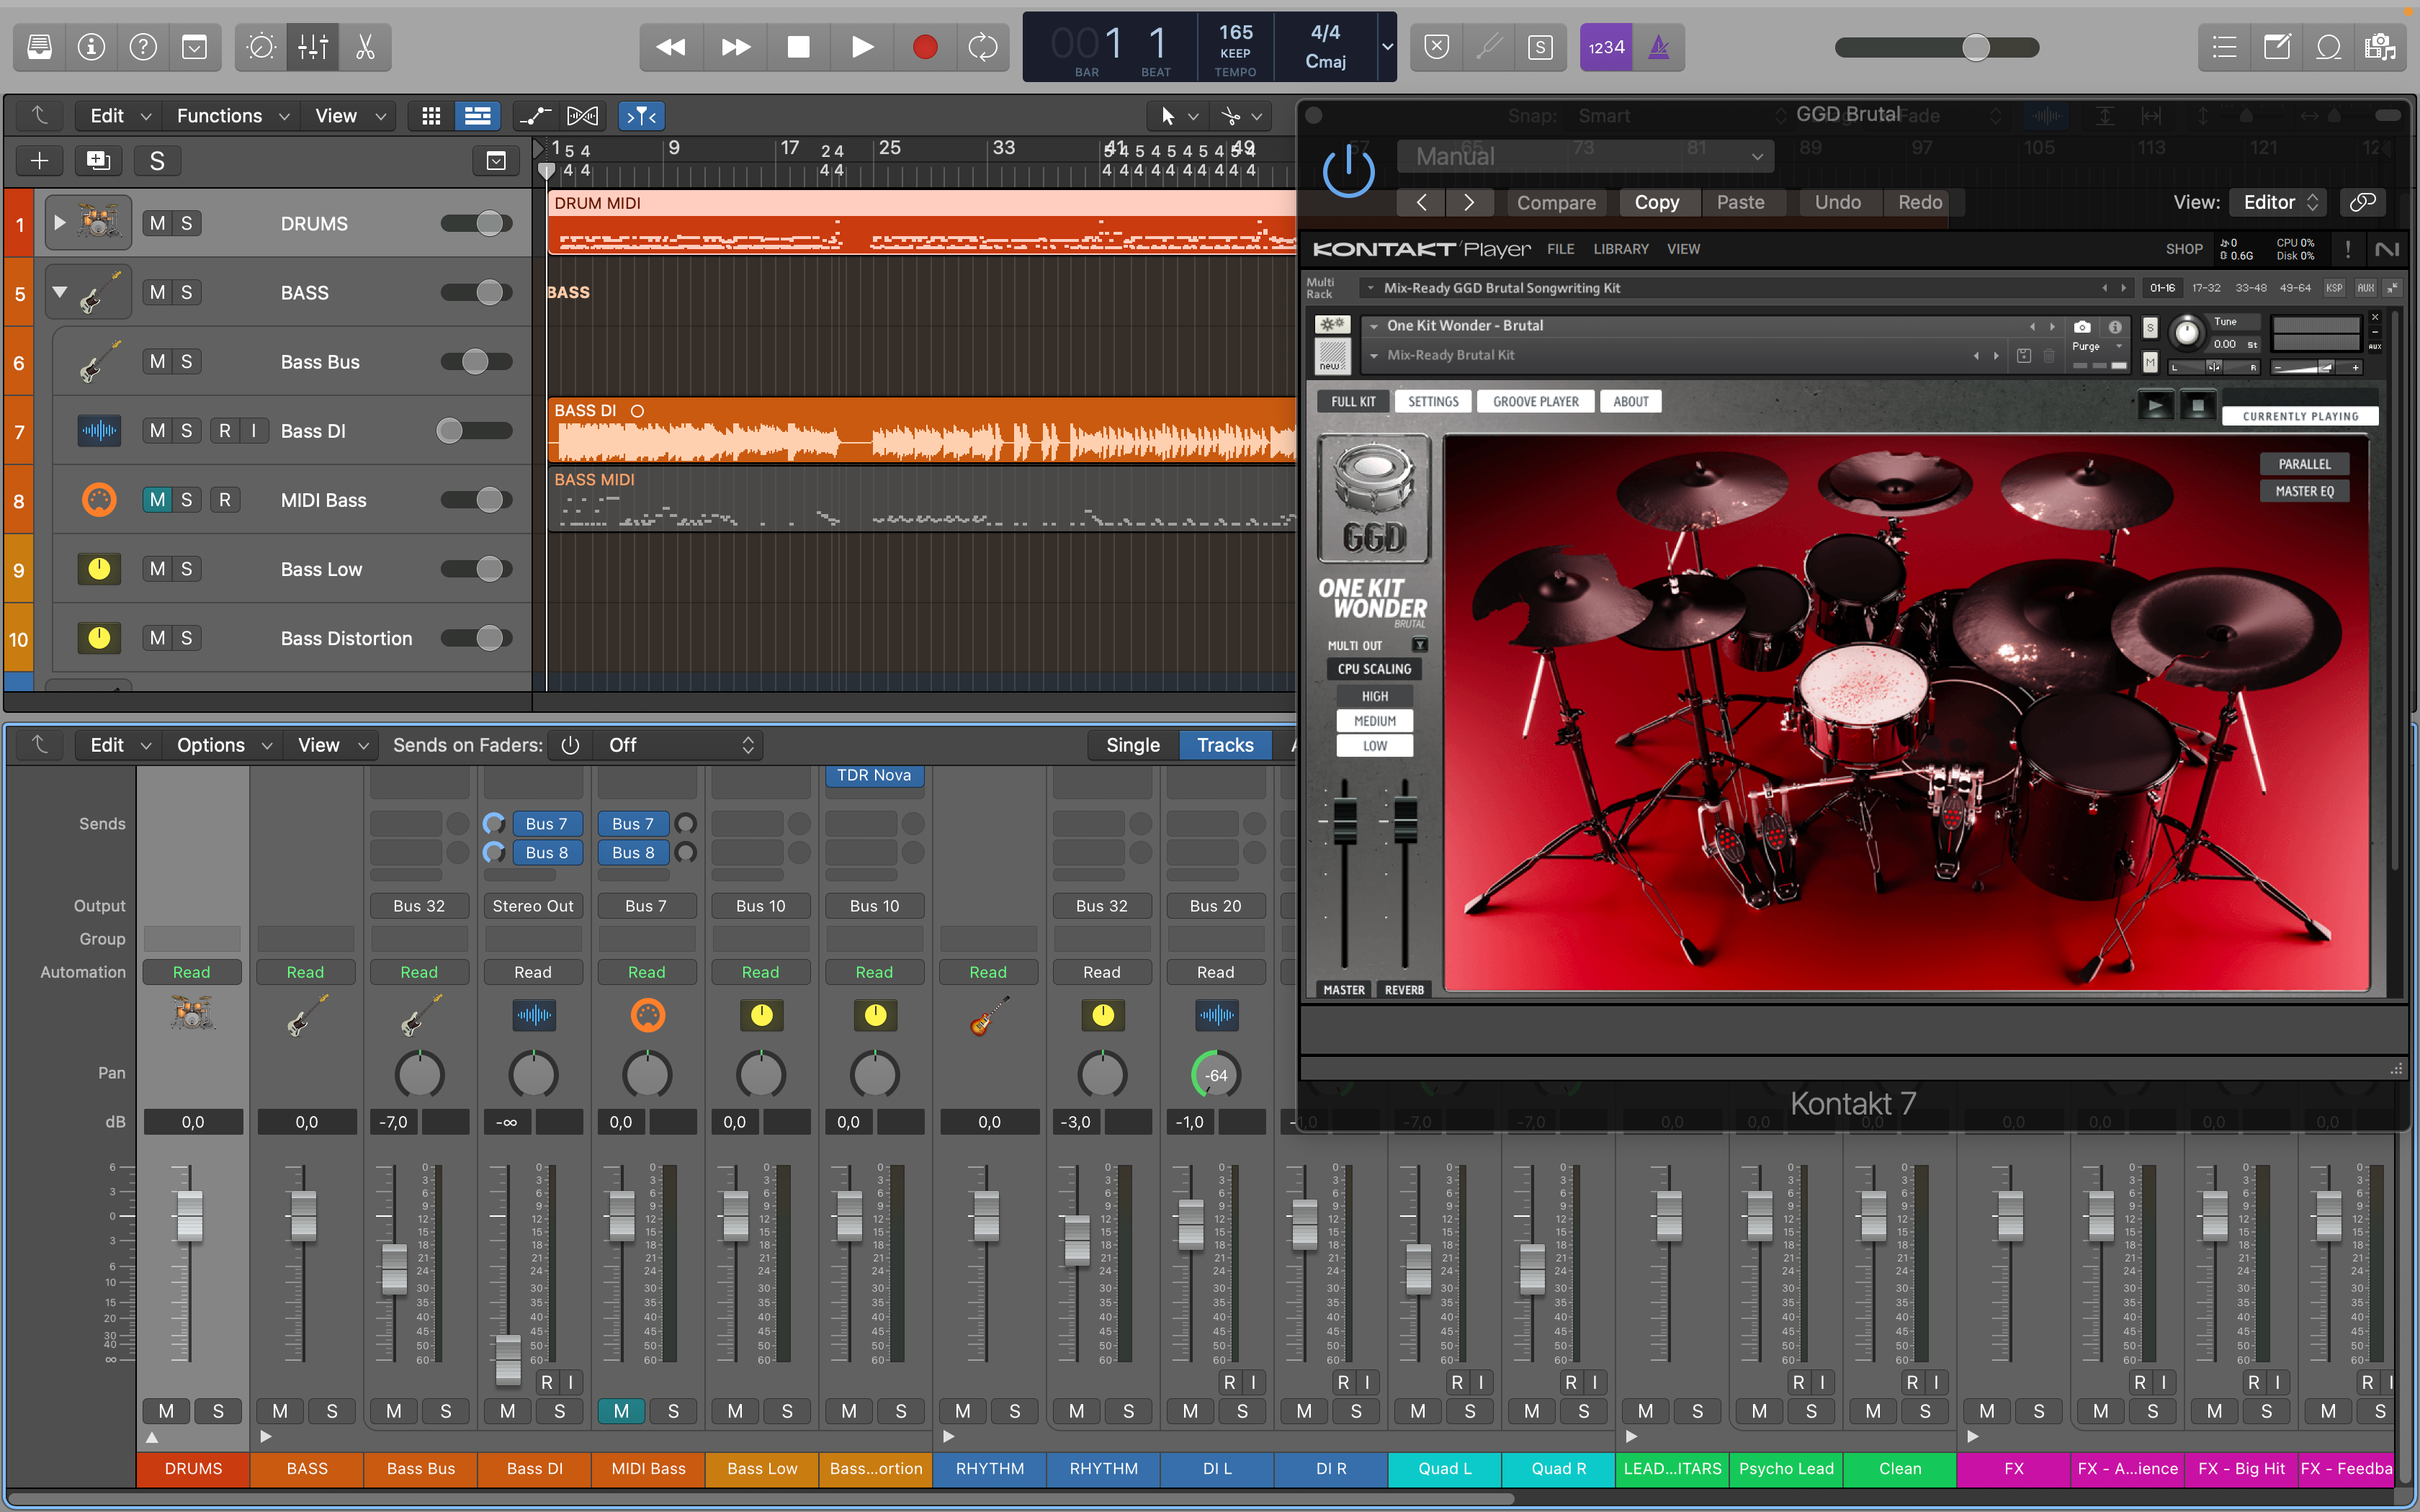The height and width of the screenshot is (1512, 2420).
Task: Enable the metronome click button
Action: click(1658, 47)
